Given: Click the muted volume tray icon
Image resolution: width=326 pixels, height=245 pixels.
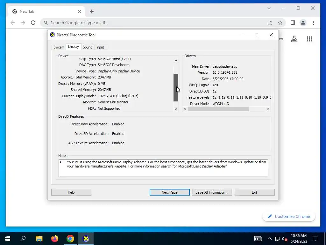Looking at the screenshot, I should point(285,239).
